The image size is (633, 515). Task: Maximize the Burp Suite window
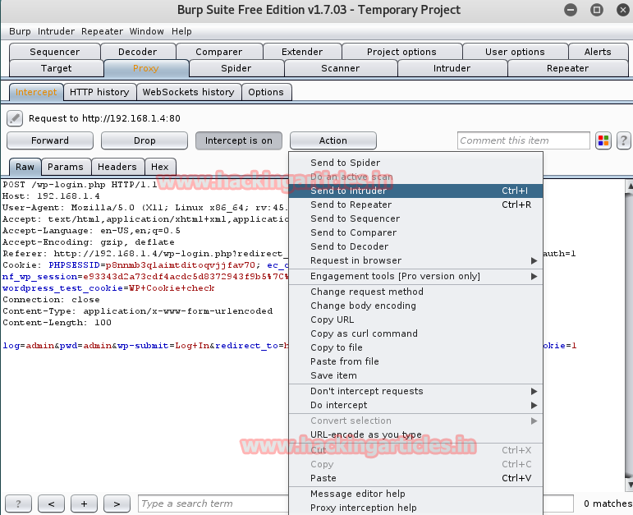(596, 10)
